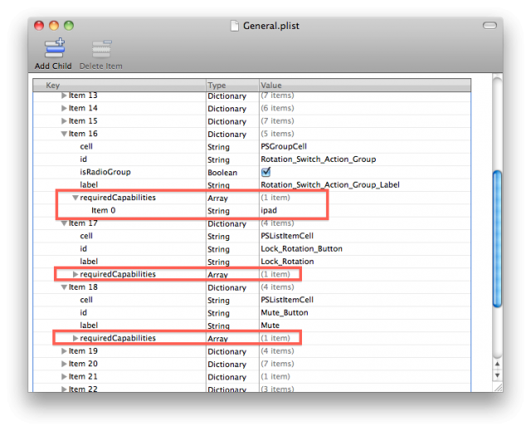The height and width of the screenshot is (431, 531).
Task: Expand Item 14 disclosure triangle
Action: click(x=64, y=108)
